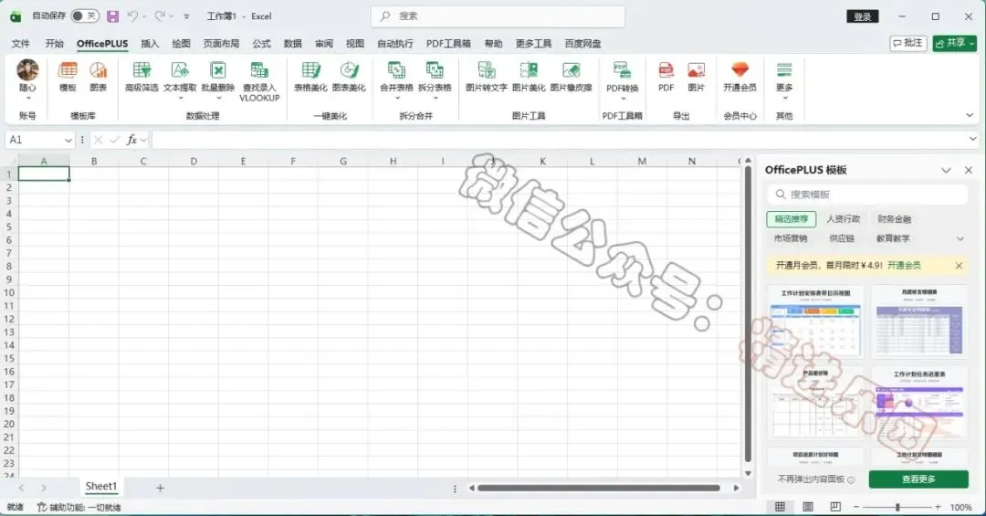Image resolution: width=986 pixels, height=516 pixels.
Task: Select the 财务金融 category filter
Action: click(x=894, y=219)
